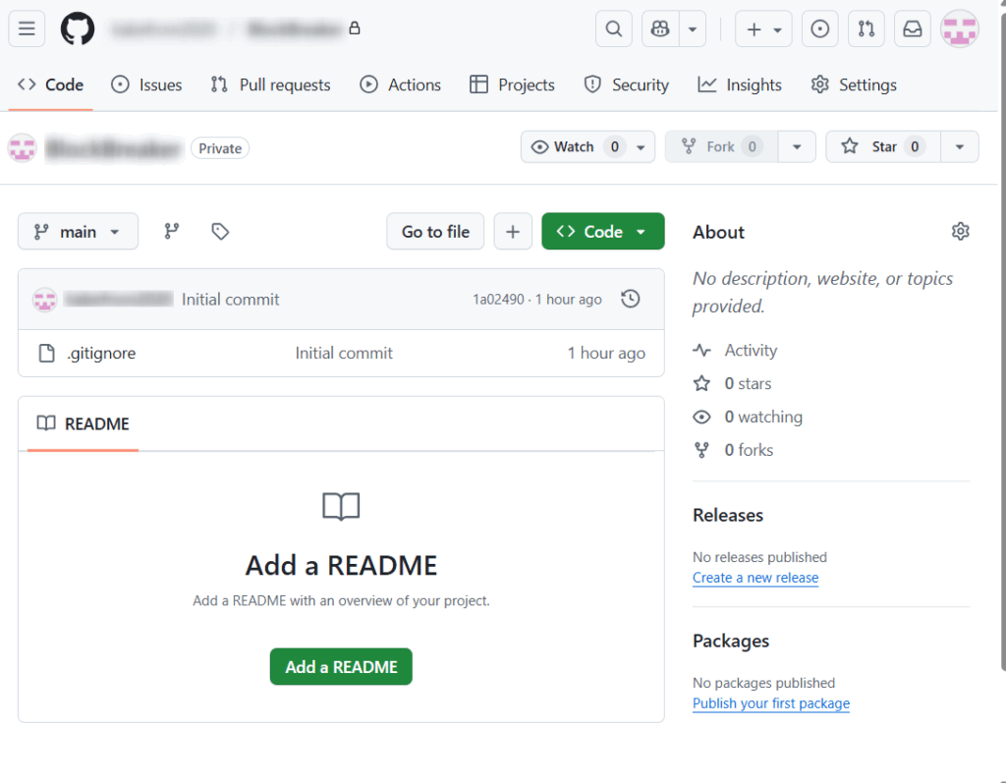
Task: View commit history clock icon
Action: click(x=631, y=299)
